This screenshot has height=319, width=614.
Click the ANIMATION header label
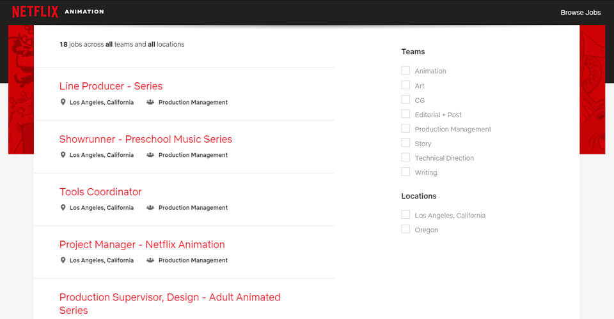(x=84, y=11)
